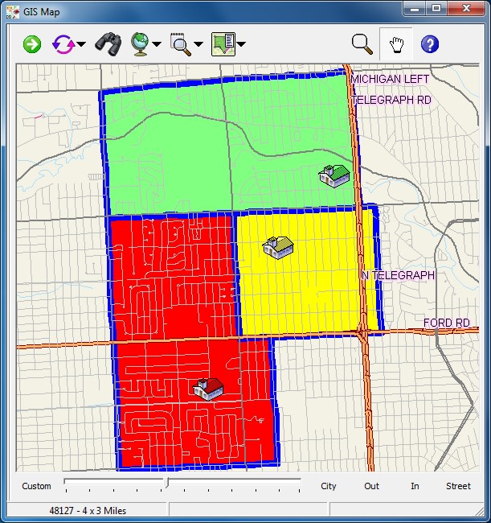Click the green go arrow icon

point(32,44)
